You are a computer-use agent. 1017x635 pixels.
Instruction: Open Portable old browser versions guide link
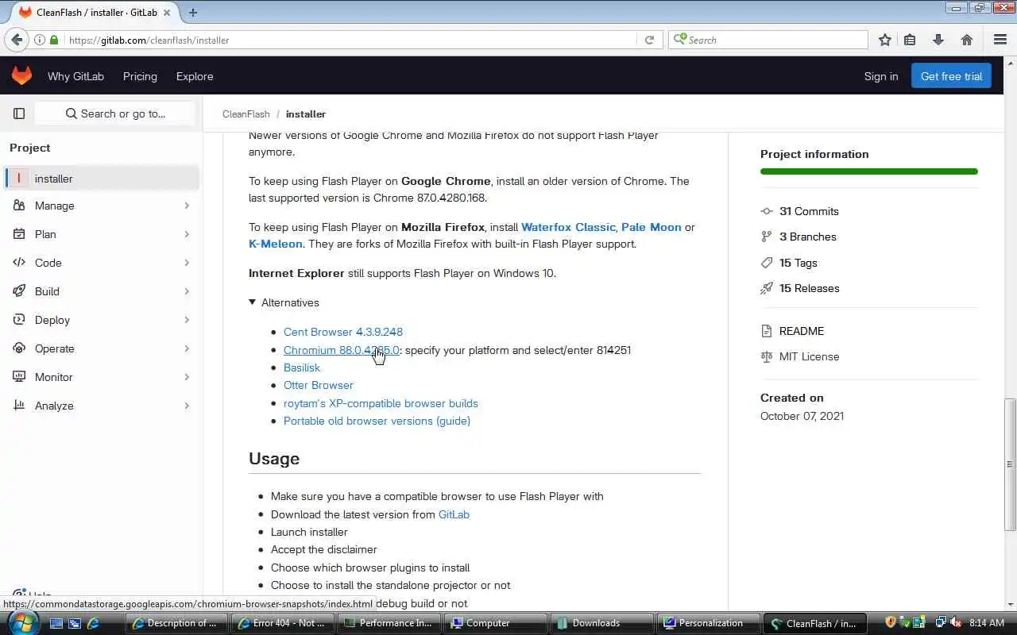[377, 421]
